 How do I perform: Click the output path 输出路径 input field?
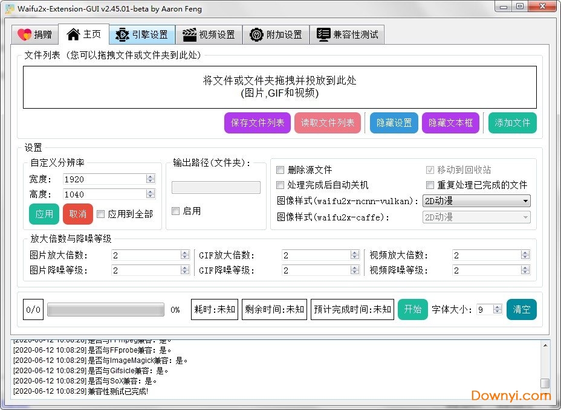tap(215, 187)
